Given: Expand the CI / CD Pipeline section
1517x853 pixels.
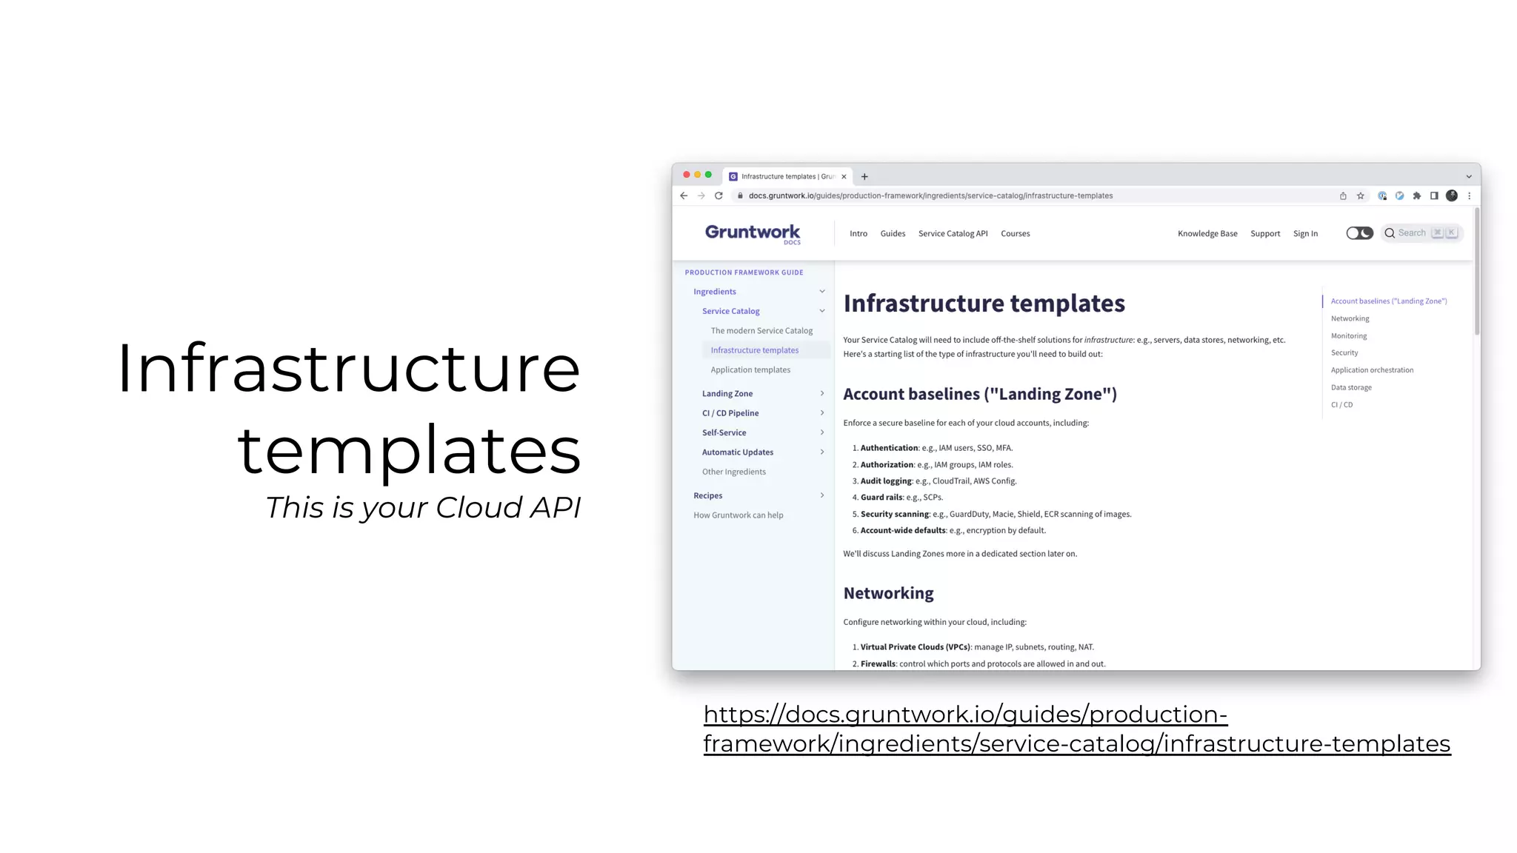Looking at the screenshot, I should tap(821, 412).
